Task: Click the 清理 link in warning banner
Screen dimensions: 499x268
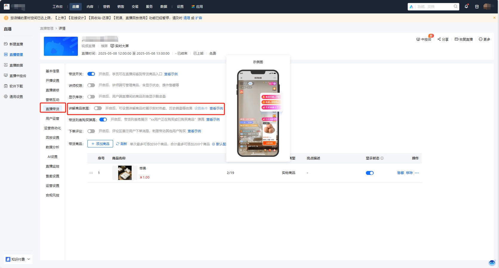Action: coord(187,18)
